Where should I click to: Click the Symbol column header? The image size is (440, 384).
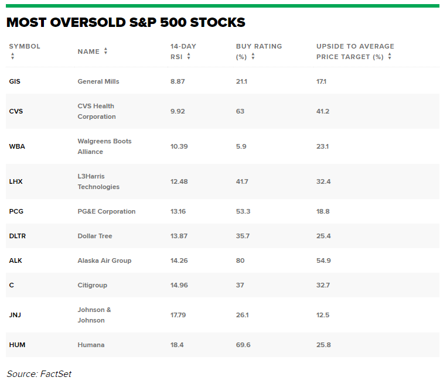click(25, 46)
